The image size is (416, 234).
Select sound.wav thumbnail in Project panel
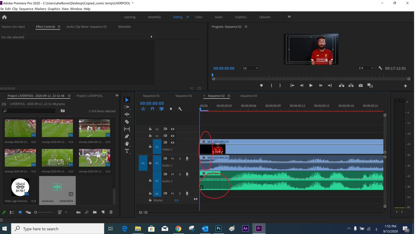tap(57, 187)
